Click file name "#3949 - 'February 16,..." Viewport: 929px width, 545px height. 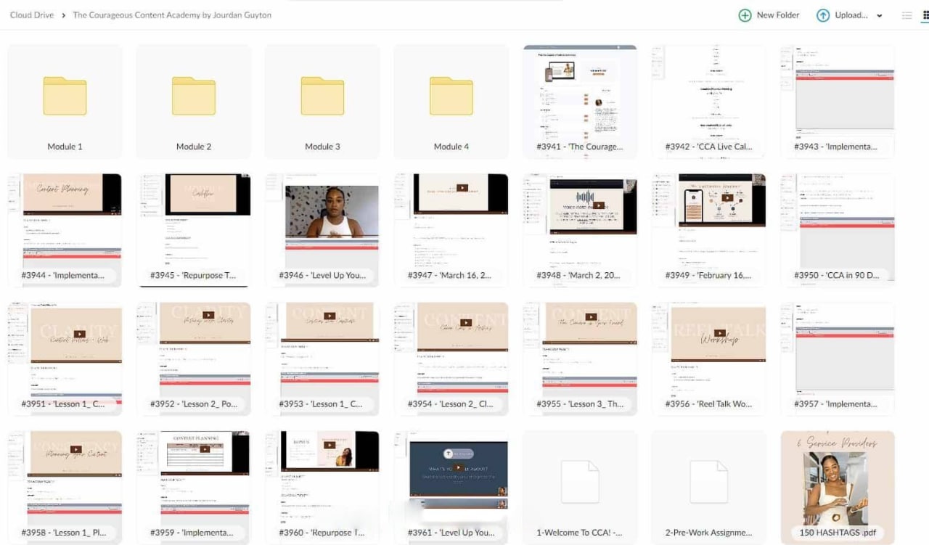coord(708,276)
